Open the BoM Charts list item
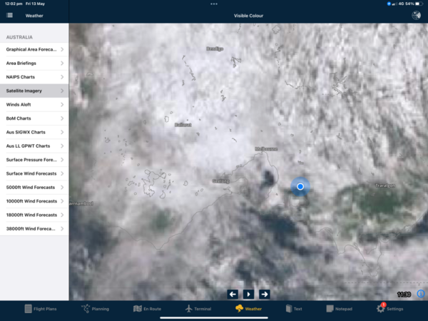This screenshot has width=428, height=321. coord(34,118)
